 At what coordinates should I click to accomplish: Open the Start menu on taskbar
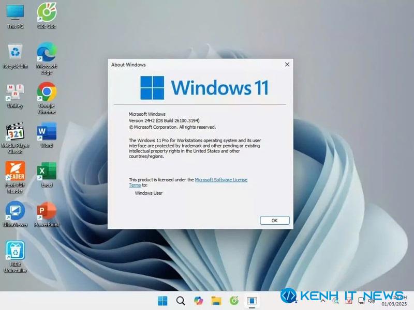click(x=162, y=301)
